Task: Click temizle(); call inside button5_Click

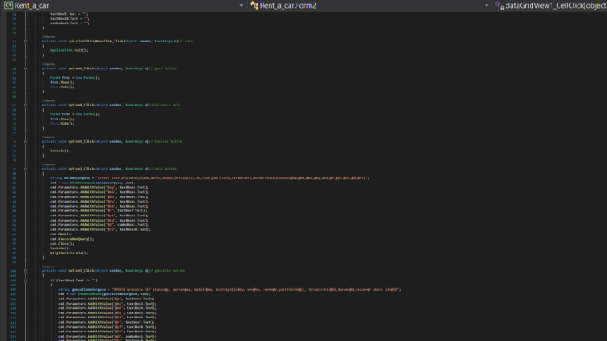Action: click(x=60, y=151)
